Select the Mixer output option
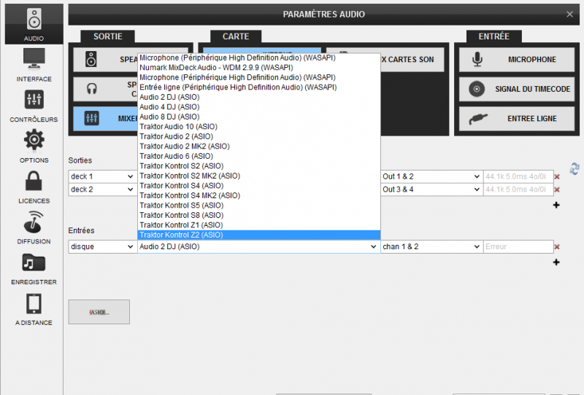This screenshot has height=395, width=584. coord(105,119)
